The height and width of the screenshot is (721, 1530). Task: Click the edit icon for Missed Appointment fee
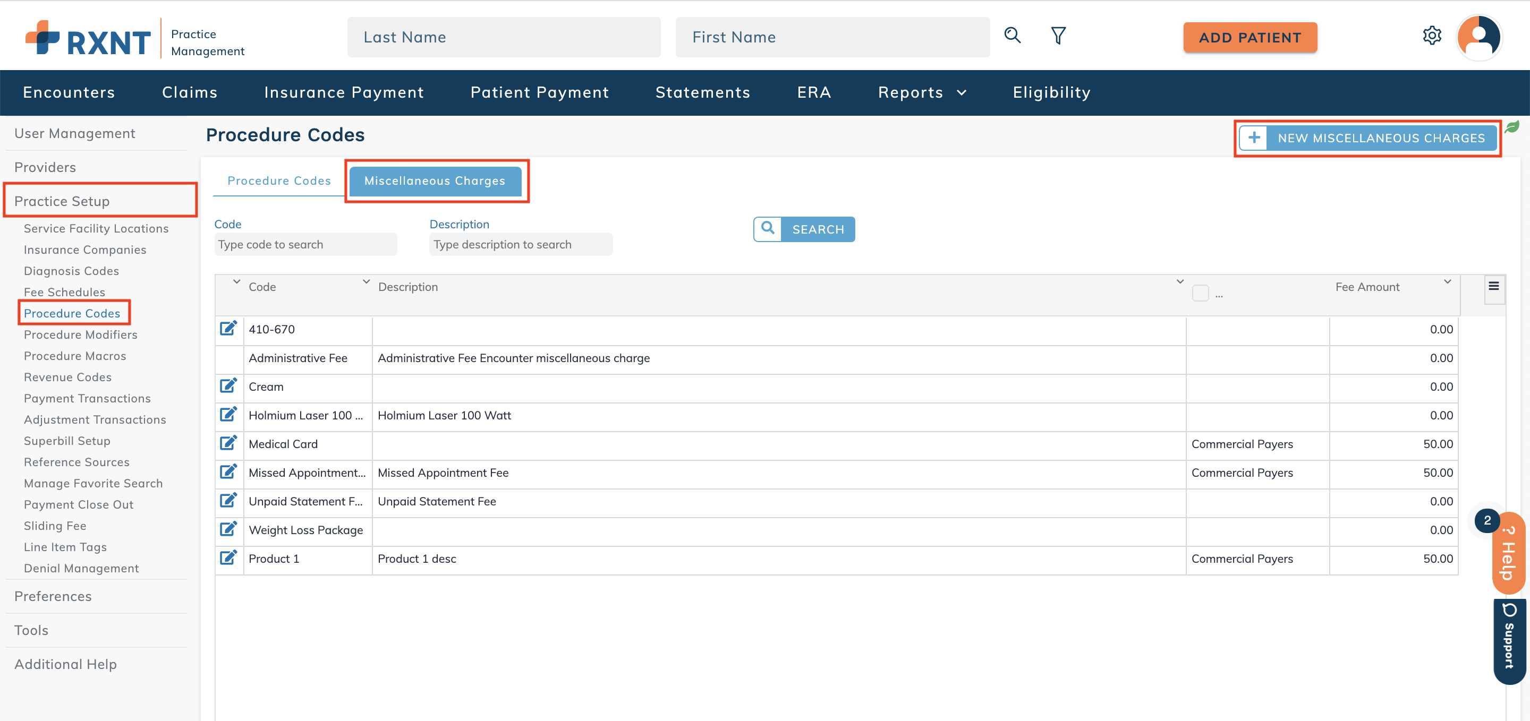tap(228, 472)
